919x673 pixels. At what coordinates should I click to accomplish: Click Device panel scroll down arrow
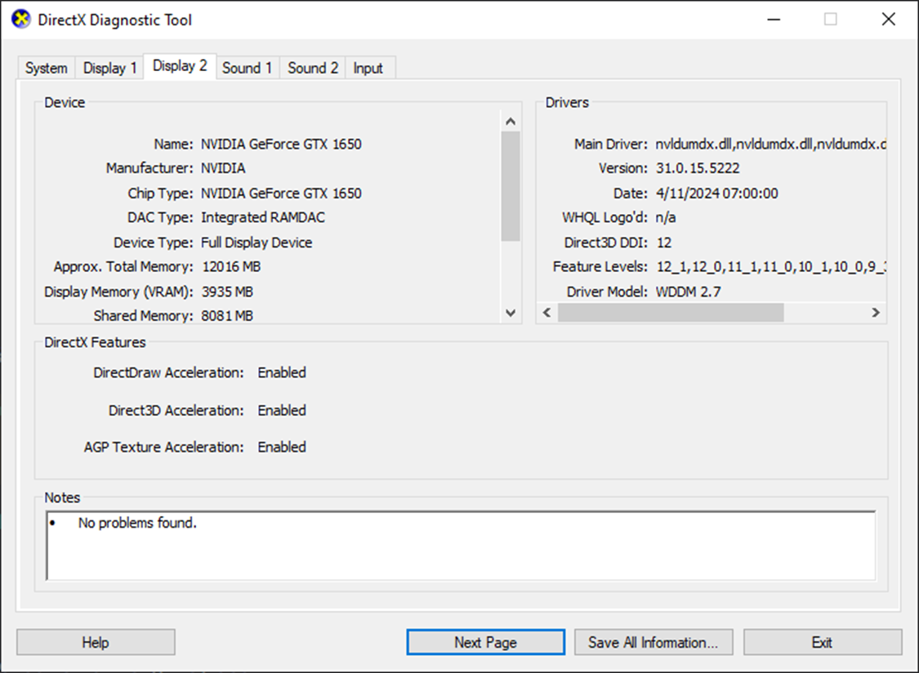click(x=511, y=313)
